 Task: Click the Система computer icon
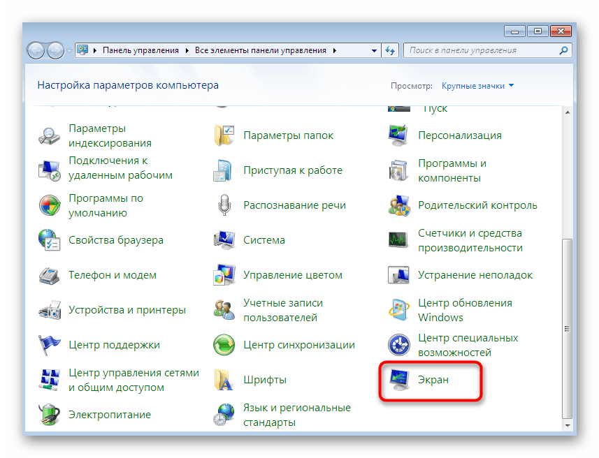point(224,240)
